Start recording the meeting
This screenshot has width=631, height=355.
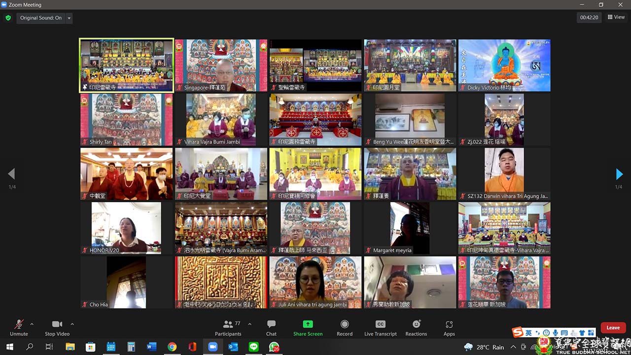345,327
